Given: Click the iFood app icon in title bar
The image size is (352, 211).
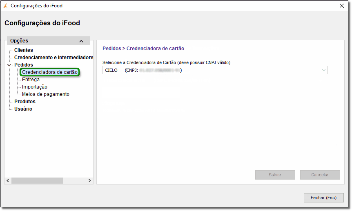Looking at the screenshot, I should click(x=6, y=6).
